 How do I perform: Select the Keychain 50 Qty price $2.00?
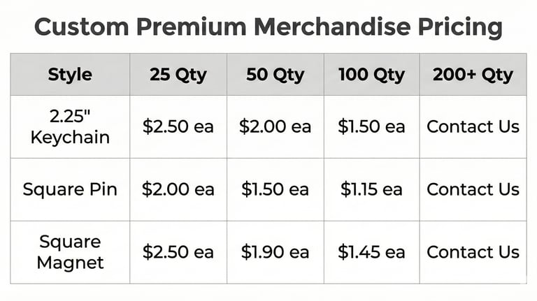(275, 126)
